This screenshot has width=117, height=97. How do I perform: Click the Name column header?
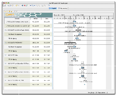click(17, 19)
